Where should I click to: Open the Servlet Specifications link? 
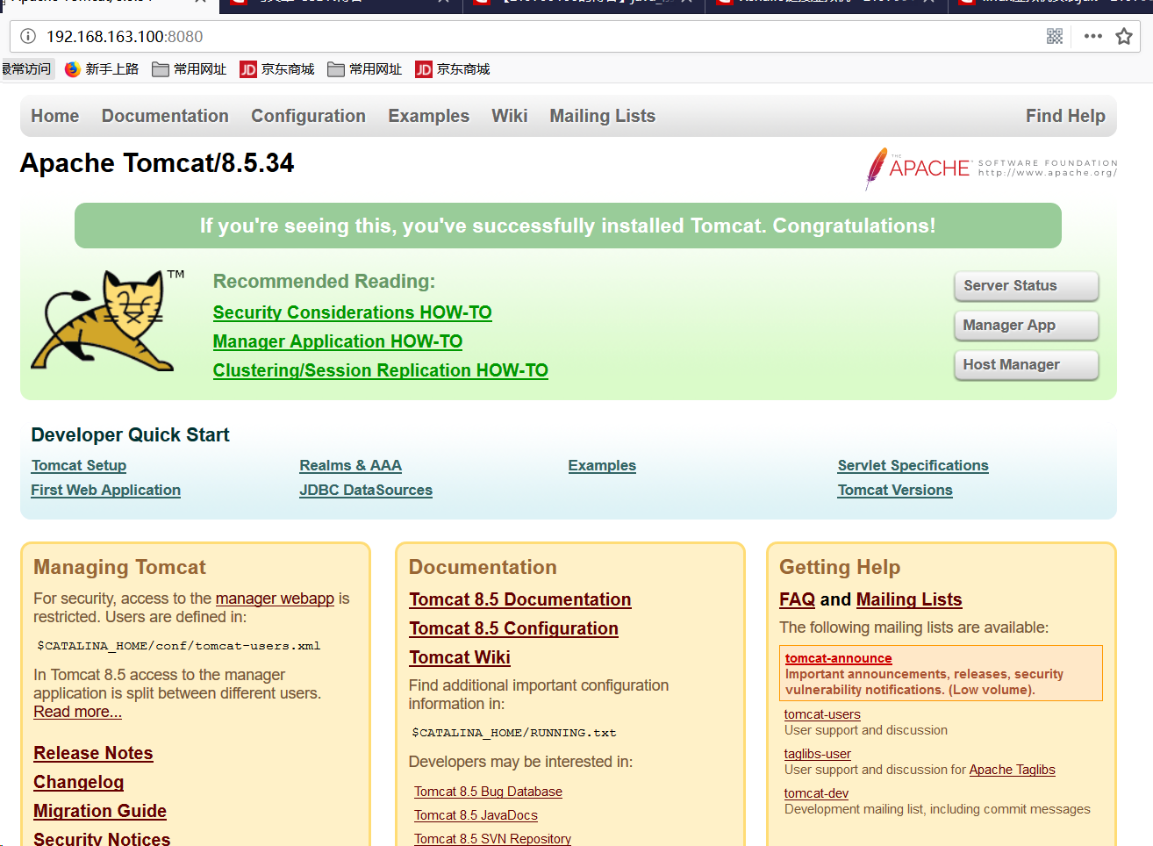pos(913,465)
